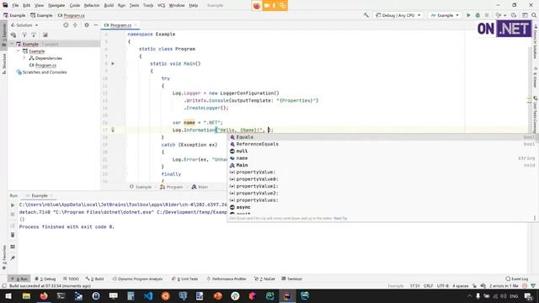Click the Build solution hammer icon

pyautogui.click(x=366, y=15)
